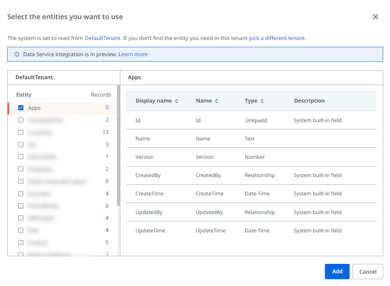Uncheck the Apps entity checkbox
Viewport: 390px width, 286px height.
(21, 108)
